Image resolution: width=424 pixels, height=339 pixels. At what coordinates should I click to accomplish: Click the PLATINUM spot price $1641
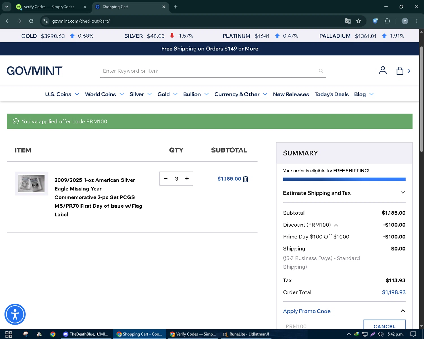point(262,36)
